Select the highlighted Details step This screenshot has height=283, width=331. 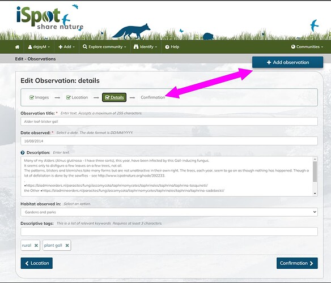click(114, 97)
